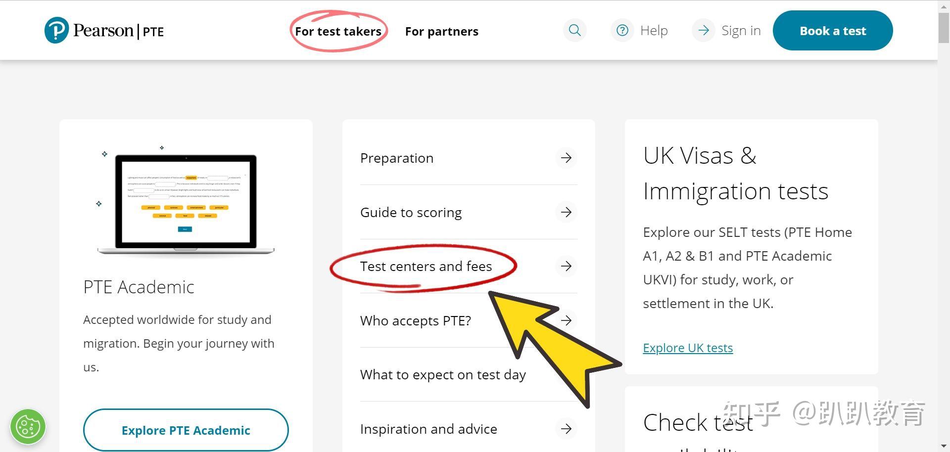Click the Help question mark icon
This screenshot has width=950, height=452.
tap(622, 30)
